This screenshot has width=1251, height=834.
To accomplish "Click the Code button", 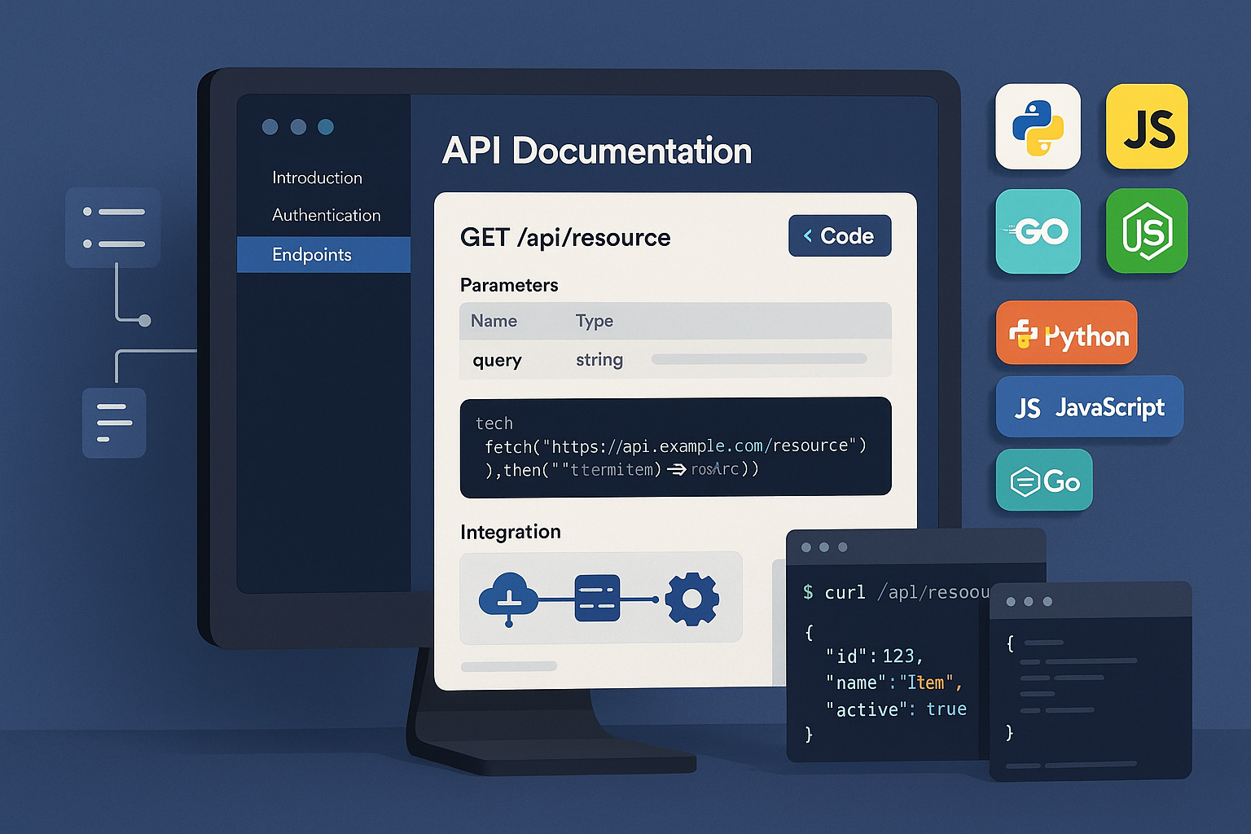I will tap(839, 236).
